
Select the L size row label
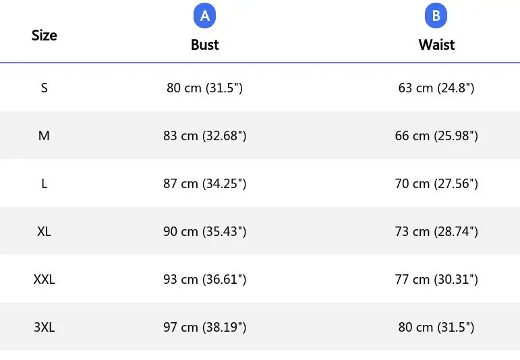point(44,183)
